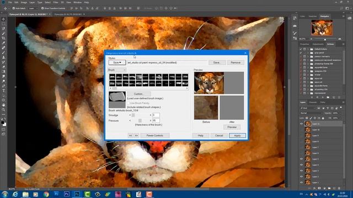Screen dimensions: 353x198
Task: Show hidden Layer 10 via eye column
Action: point(302,130)
